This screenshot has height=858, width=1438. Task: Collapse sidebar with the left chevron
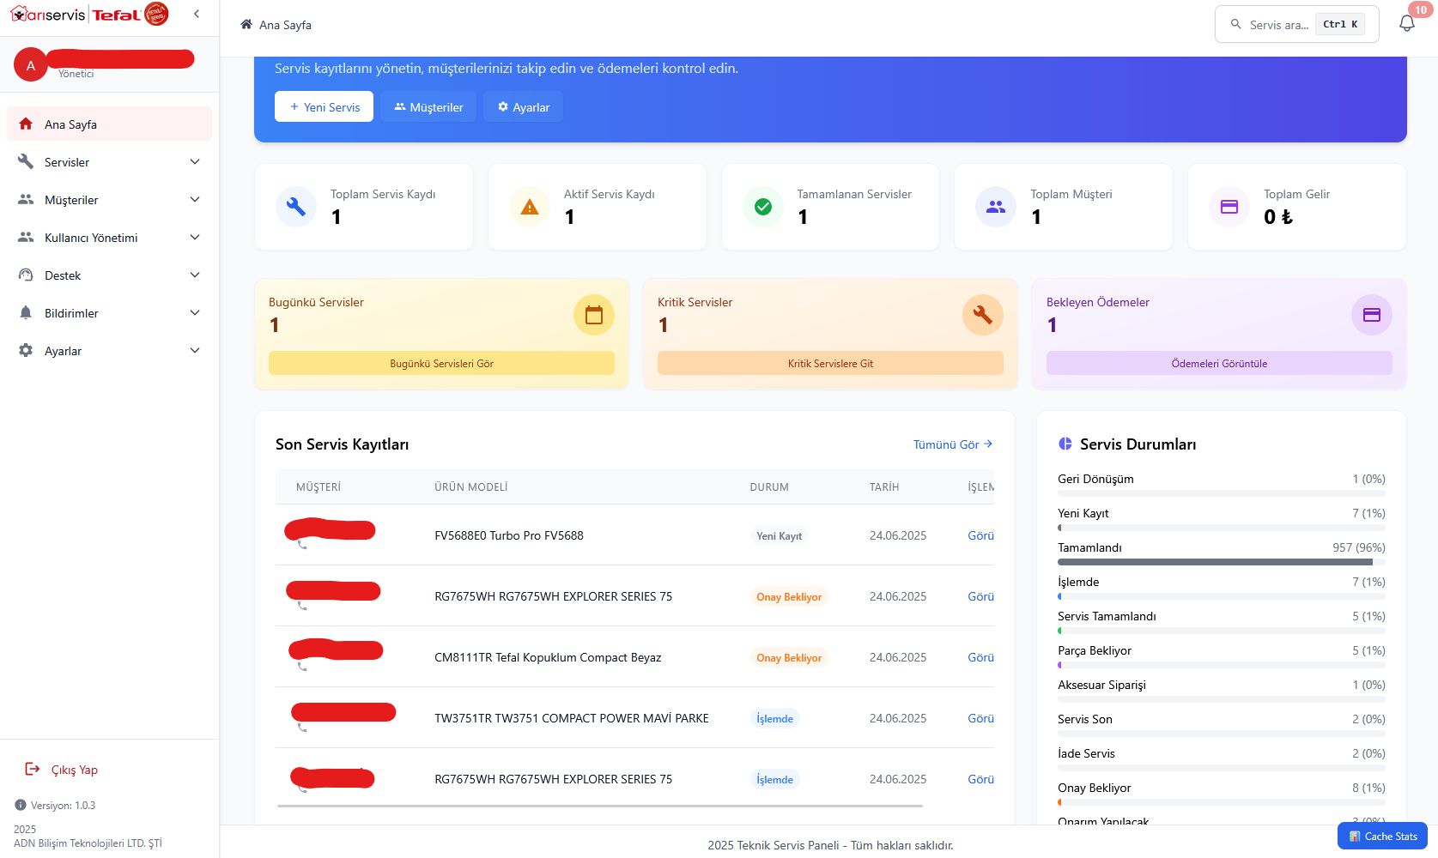click(197, 14)
